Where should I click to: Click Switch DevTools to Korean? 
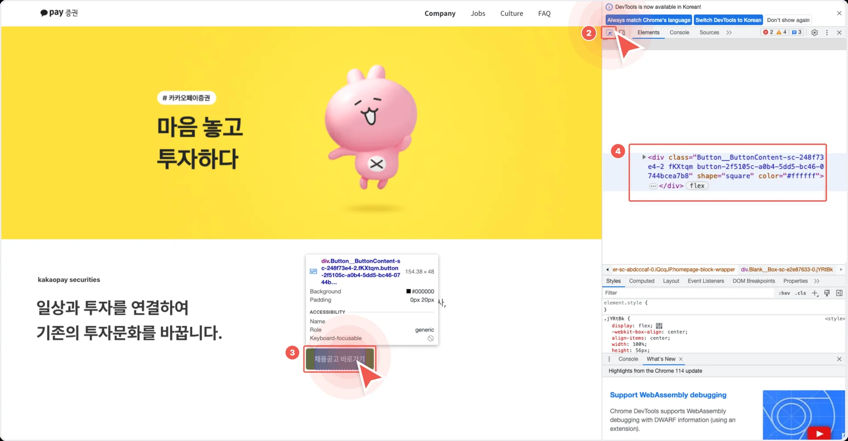pos(728,20)
